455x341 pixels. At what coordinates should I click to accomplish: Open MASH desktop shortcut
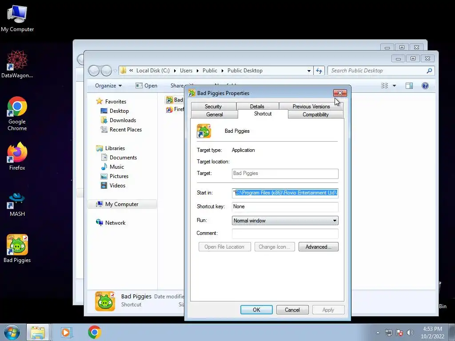point(17,204)
